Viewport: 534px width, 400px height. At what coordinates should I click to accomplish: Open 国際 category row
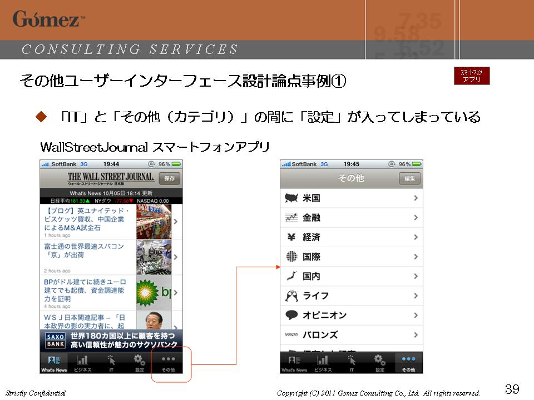click(x=351, y=257)
